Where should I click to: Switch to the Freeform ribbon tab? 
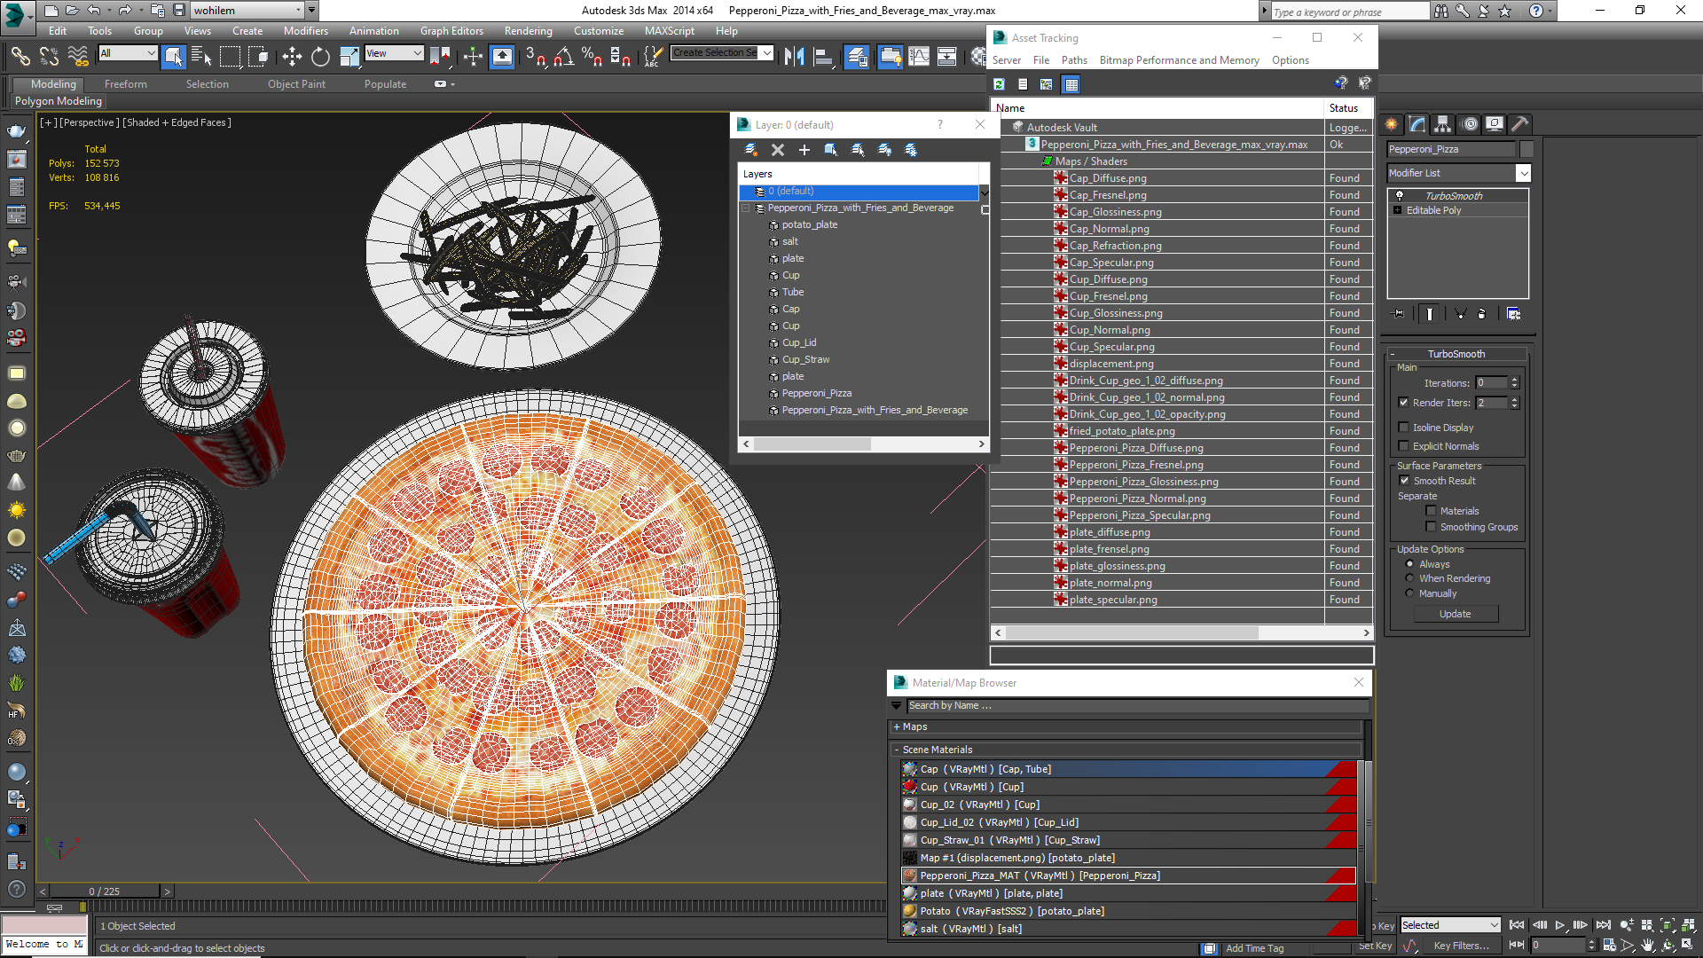point(126,84)
